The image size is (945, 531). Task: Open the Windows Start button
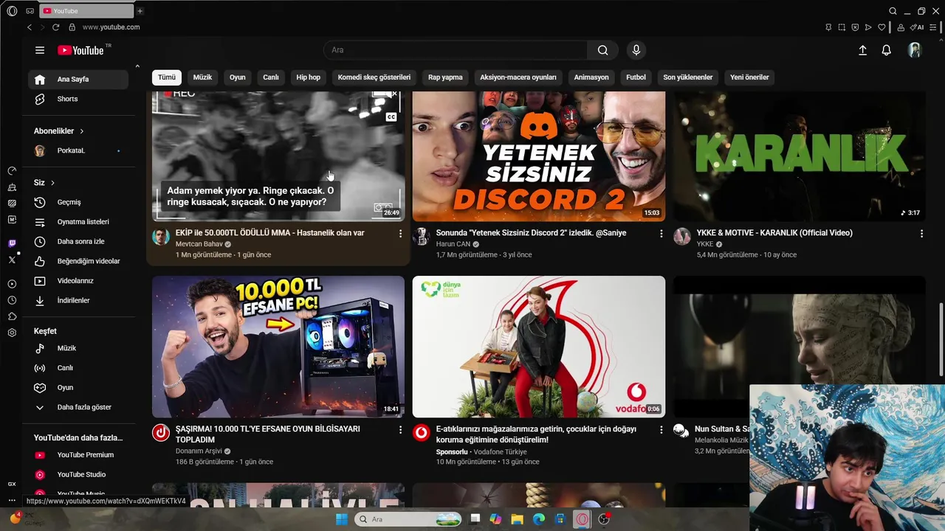(x=342, y=519)
